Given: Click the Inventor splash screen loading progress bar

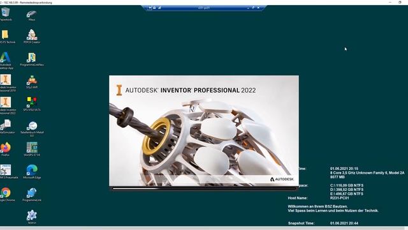Looking at the screenshot, I should [204, 188].
